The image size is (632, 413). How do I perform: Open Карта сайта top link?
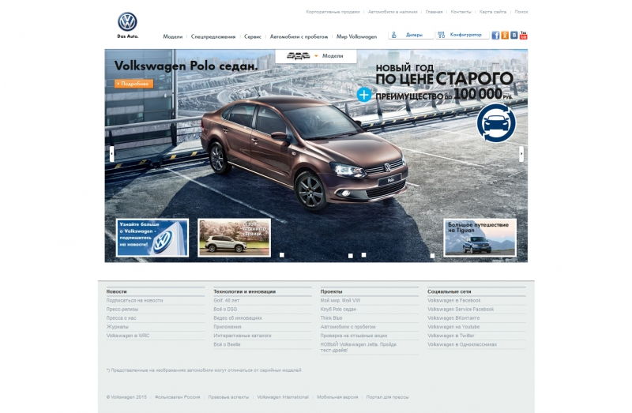(492, 12)
